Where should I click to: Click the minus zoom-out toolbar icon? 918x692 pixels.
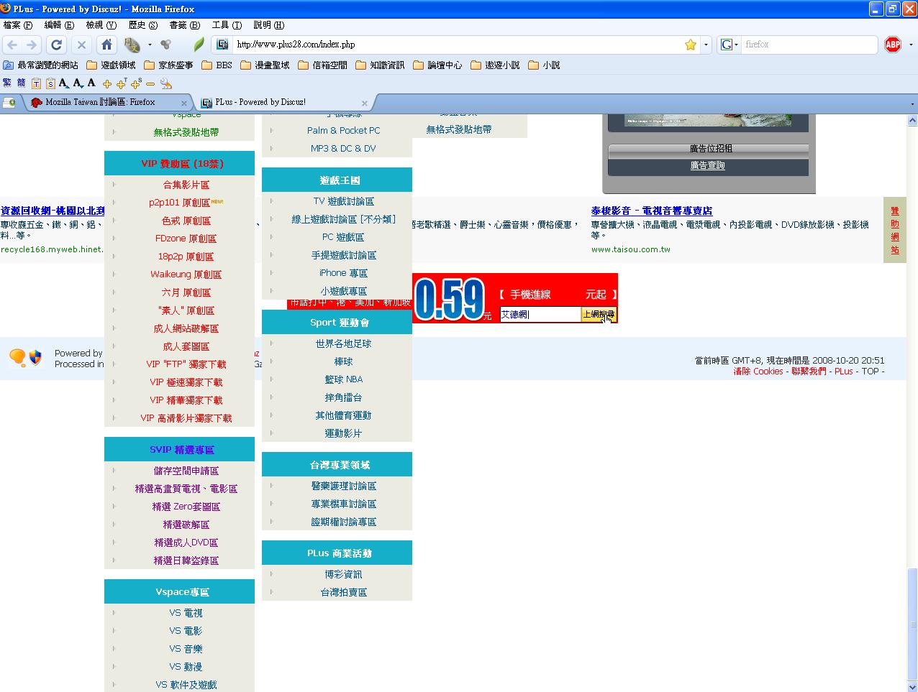tap(150, 84)
